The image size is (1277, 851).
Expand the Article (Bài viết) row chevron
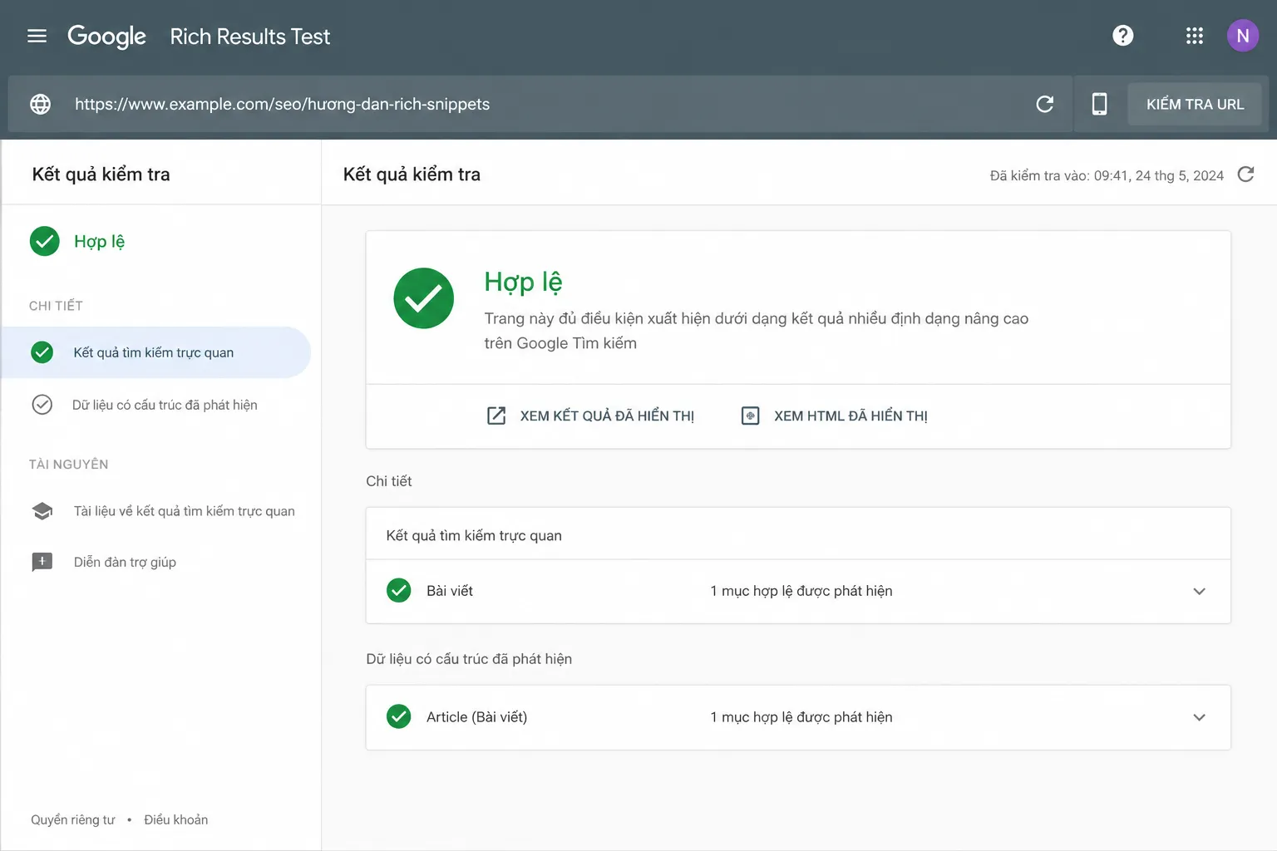1199,717
